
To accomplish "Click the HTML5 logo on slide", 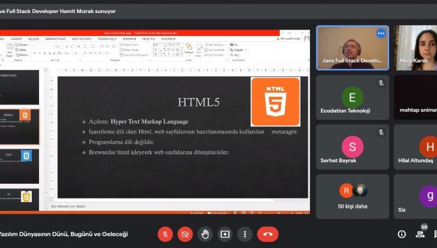I will coord(275,102).
